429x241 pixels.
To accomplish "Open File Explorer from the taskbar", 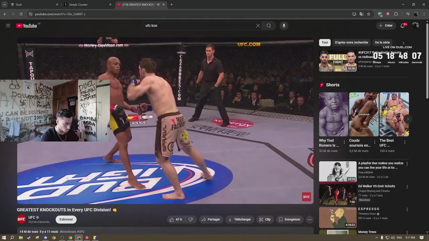I will (21, 238).
